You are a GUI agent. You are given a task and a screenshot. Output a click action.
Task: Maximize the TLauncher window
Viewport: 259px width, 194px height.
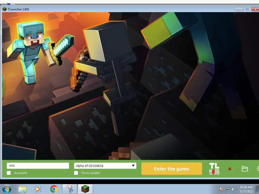(247, 9)
